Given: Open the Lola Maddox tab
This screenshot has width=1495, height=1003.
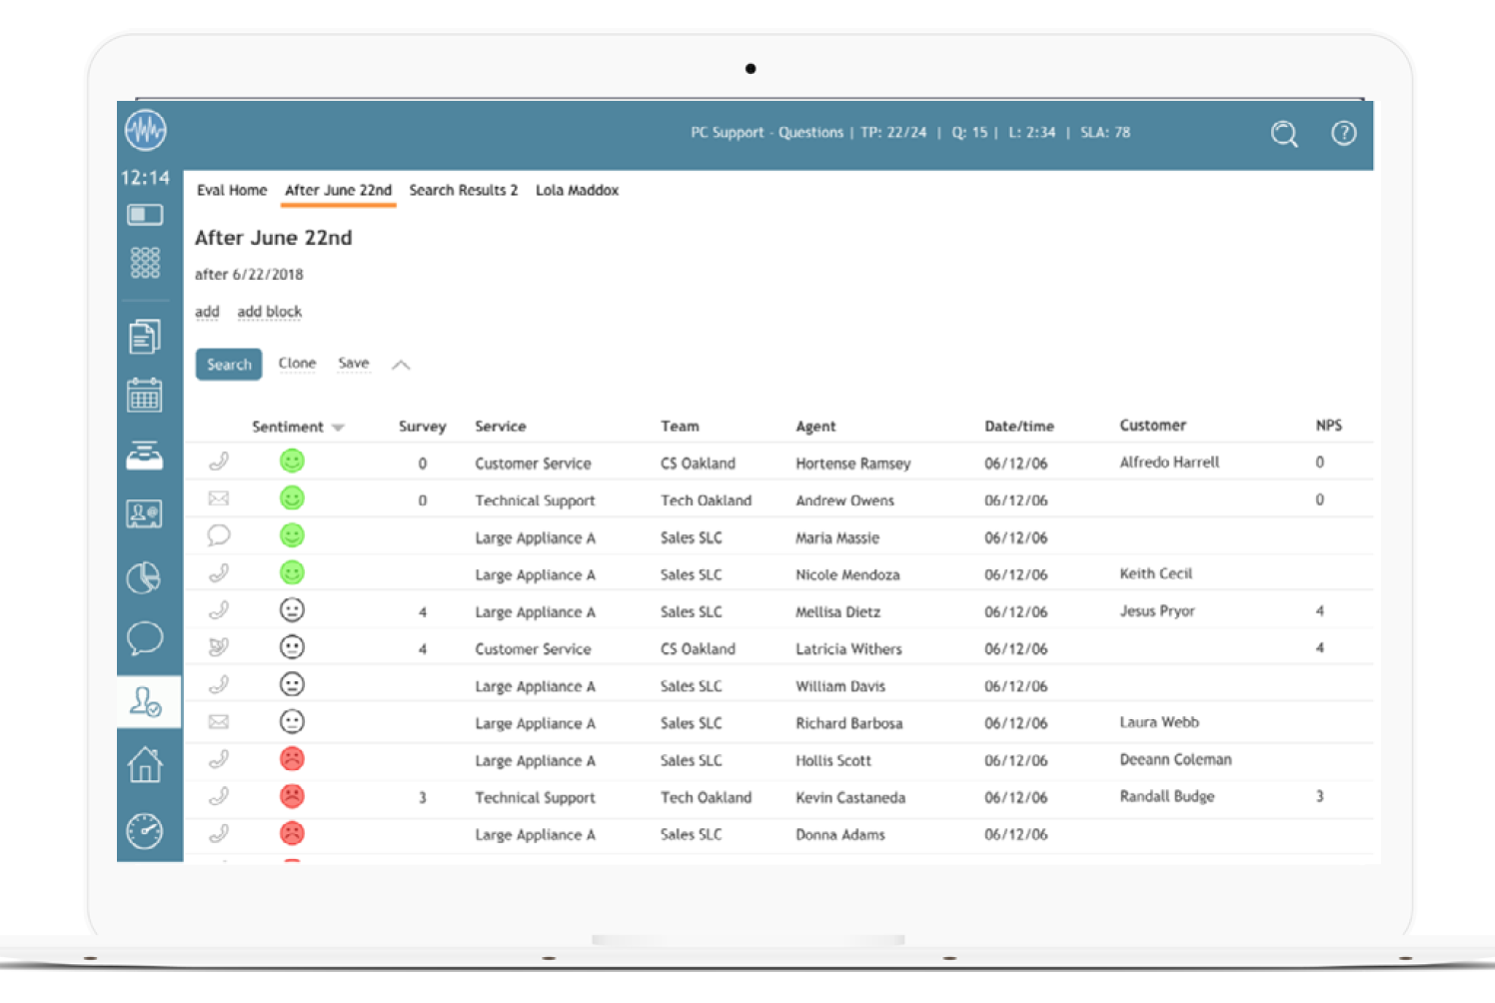Looking at the screenshot, I should (577, 190).
